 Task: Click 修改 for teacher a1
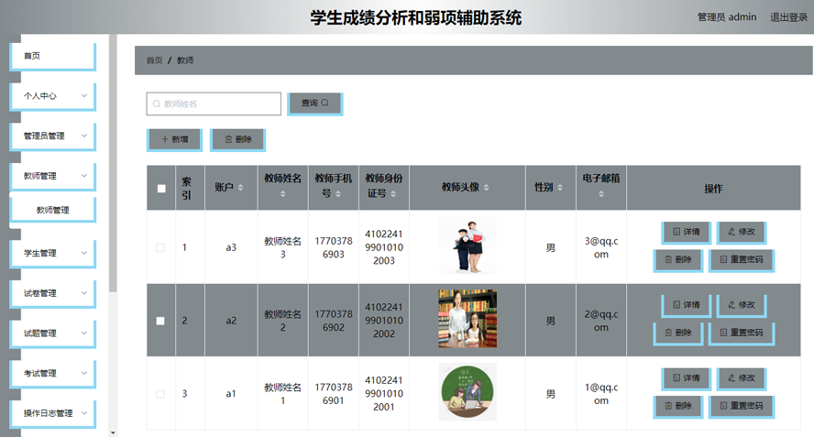click(742, 378)
